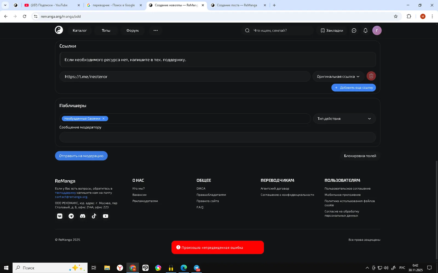Open the notifications bell
438x273 pixels.
(x=365, y=31)
